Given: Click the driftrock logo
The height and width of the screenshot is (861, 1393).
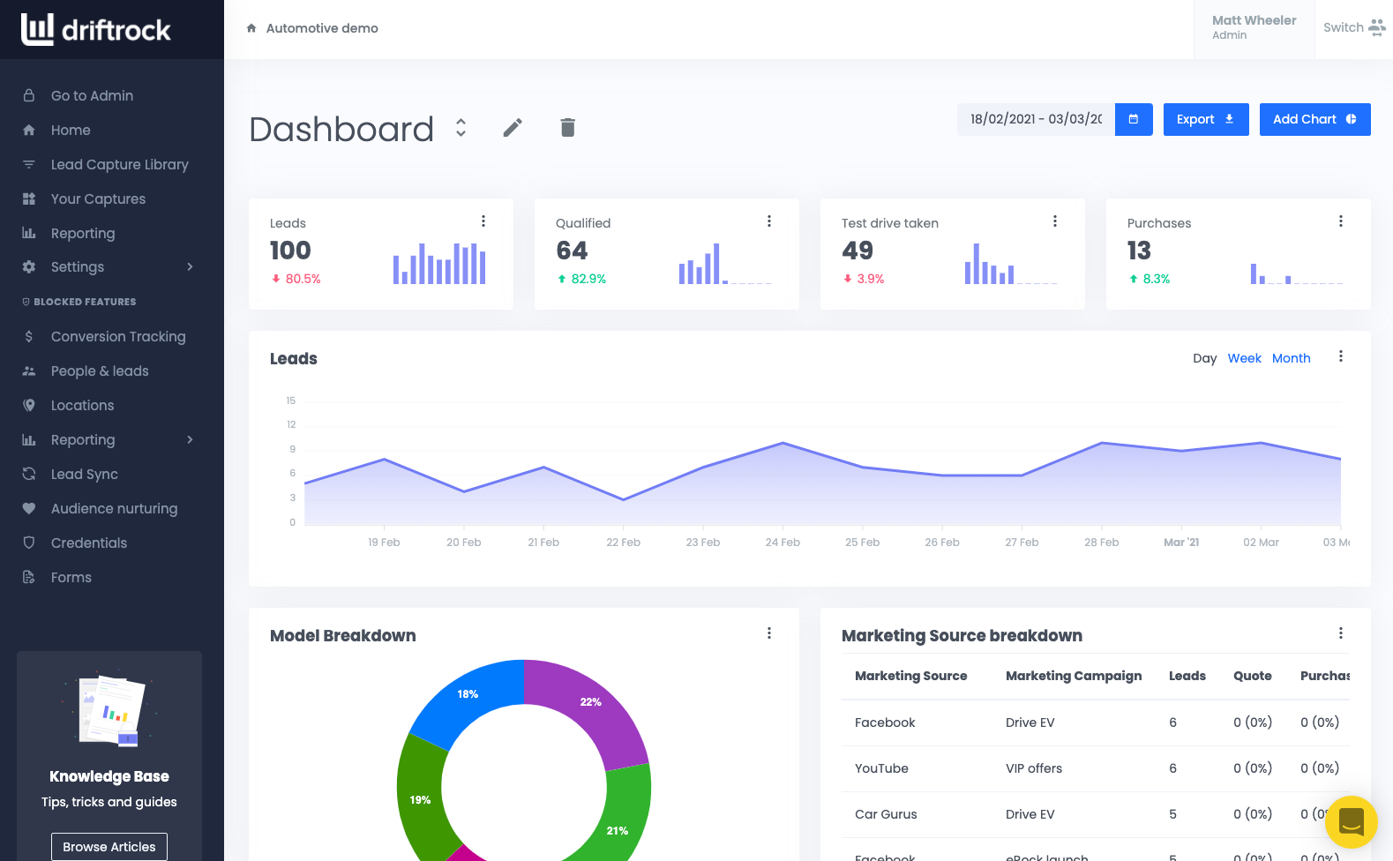Looking at the screenshot, I should (x=95, y=29).
